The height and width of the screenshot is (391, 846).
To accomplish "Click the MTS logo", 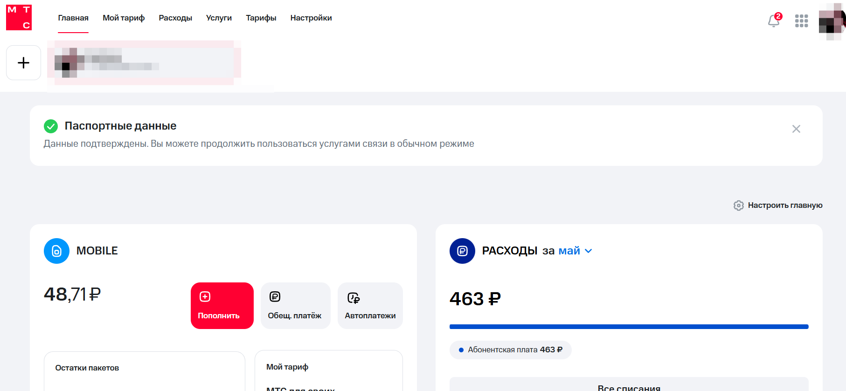I will pyautogui.click(x=19, y=18).
